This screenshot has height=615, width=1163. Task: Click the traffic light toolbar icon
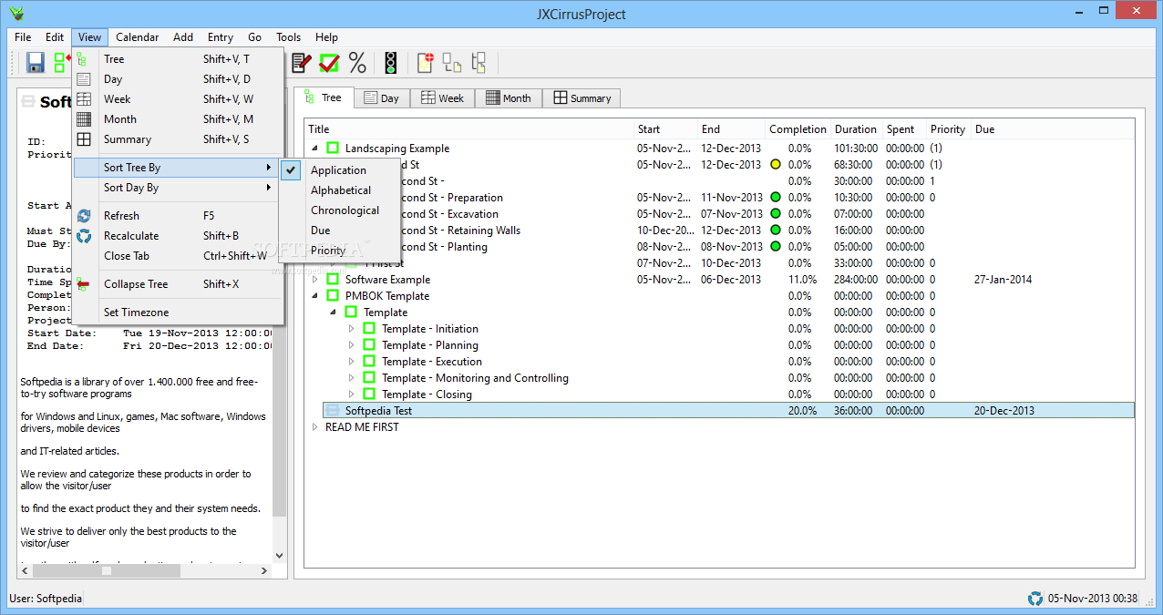pos(391,62)
